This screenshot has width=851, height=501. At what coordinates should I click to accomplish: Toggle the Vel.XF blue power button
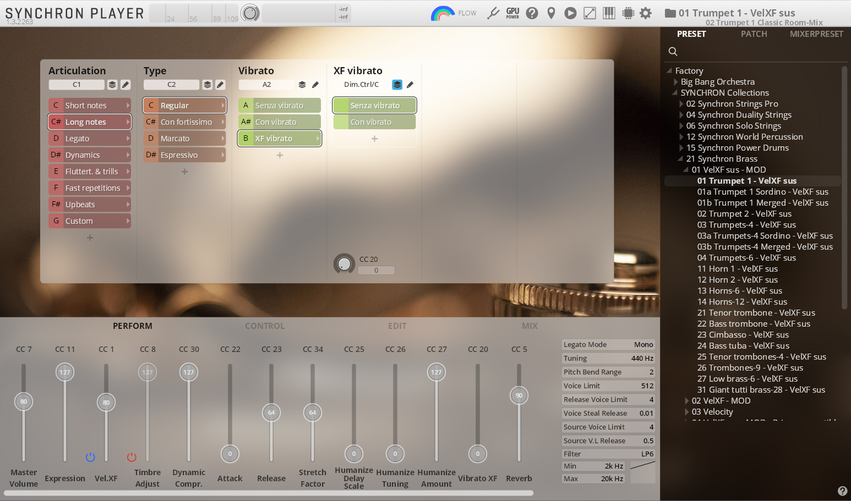[90, 457]
